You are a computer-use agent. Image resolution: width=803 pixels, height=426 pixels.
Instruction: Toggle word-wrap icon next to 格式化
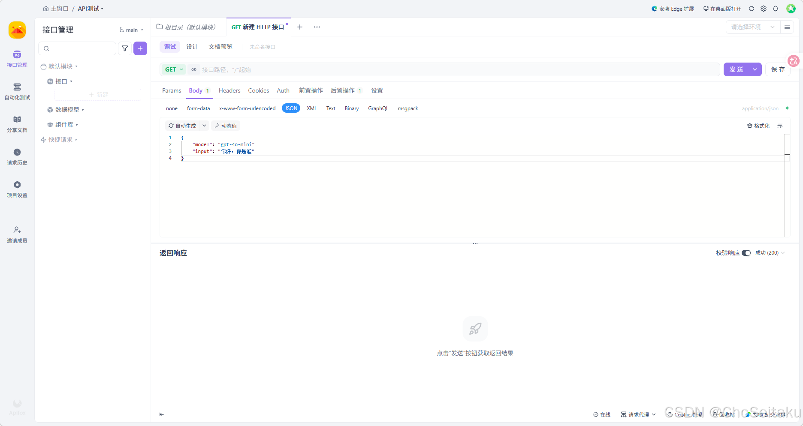pos(780,126)
